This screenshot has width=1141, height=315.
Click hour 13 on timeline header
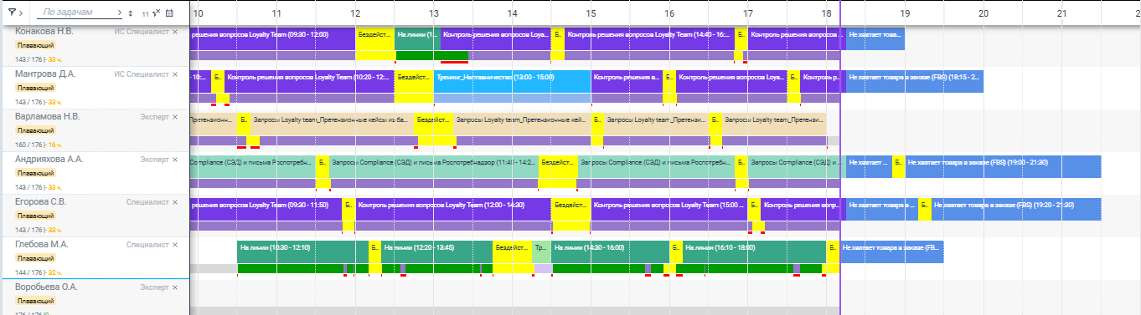pyautogui.click(x=433, y=13)
